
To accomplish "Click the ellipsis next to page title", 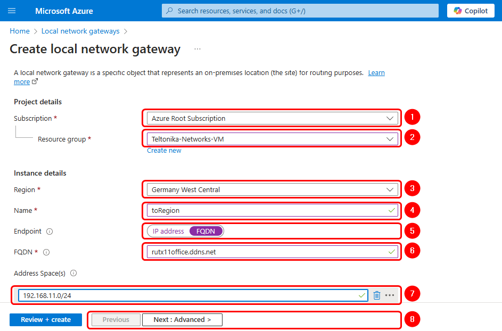I will [197, 49].
